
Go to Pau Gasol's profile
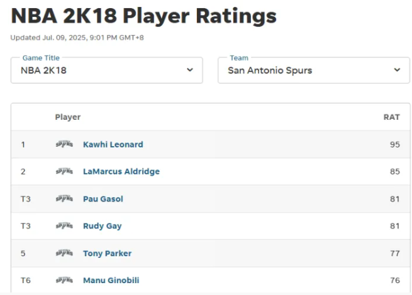coord(103,199)
